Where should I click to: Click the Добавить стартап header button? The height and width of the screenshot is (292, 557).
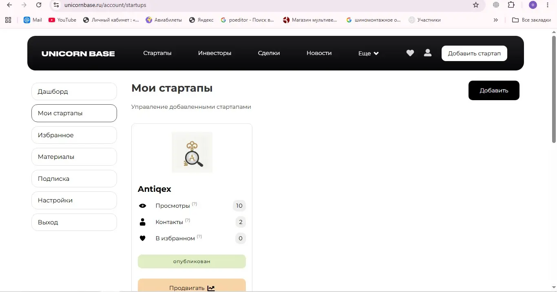point(474,53)
